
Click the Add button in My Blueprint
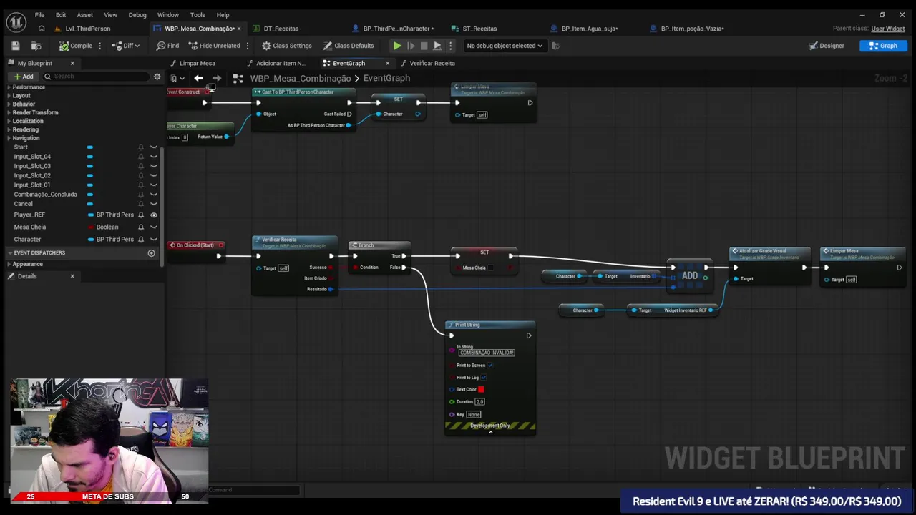click(24, 77)
